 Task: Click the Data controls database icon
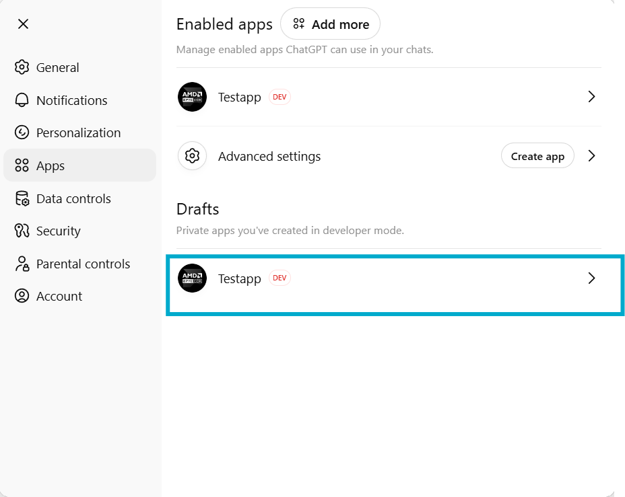22,198
